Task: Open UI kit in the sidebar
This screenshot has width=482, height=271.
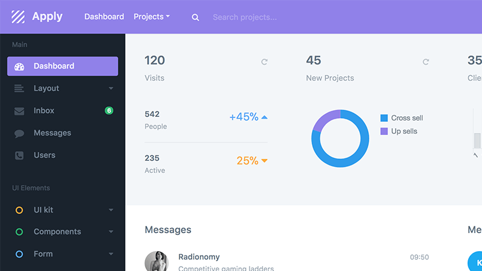Action: tap(63, 210)
